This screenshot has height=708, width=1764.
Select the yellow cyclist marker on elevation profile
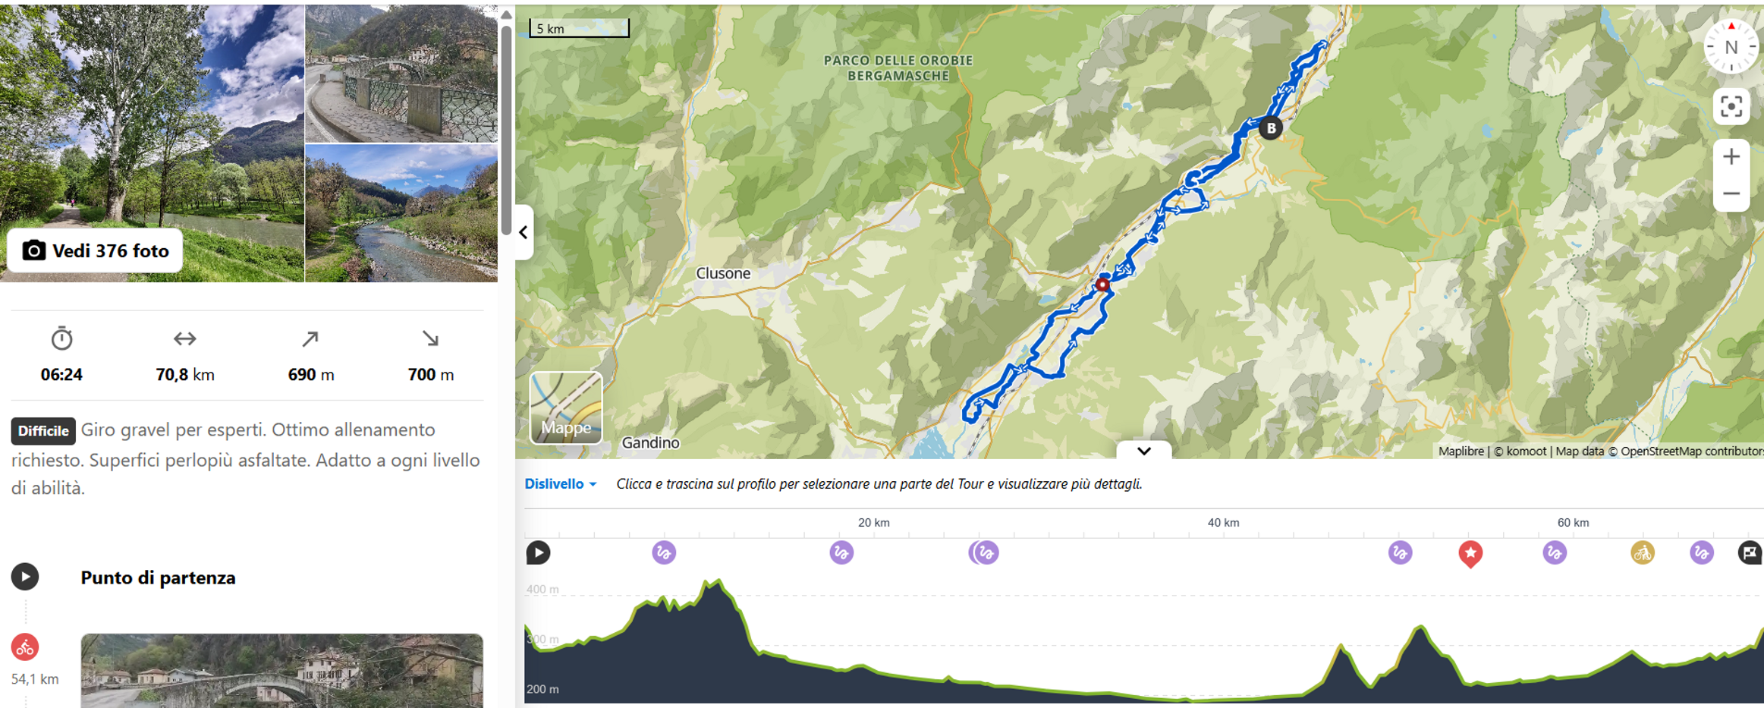pos(1642,553)
